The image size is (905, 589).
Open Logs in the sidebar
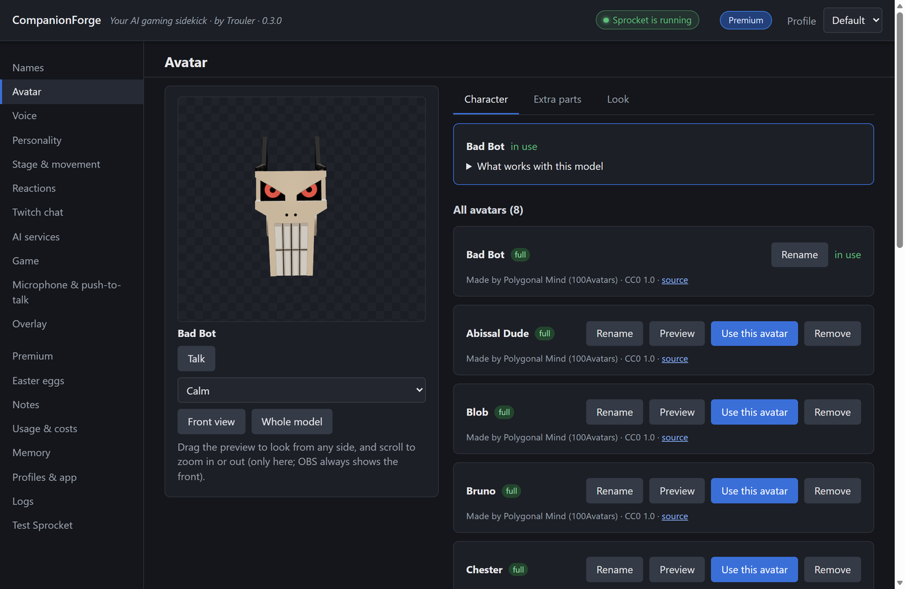(72, 501)
